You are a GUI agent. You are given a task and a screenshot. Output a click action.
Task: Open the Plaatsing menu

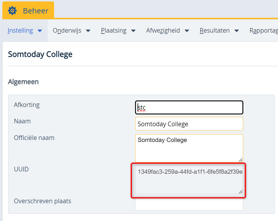114,31
